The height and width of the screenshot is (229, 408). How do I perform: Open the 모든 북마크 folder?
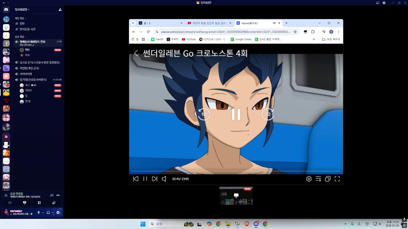point(331,39)
